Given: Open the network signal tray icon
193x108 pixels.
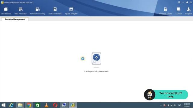Looking at the screenshot, I should (x=171, y=105).
